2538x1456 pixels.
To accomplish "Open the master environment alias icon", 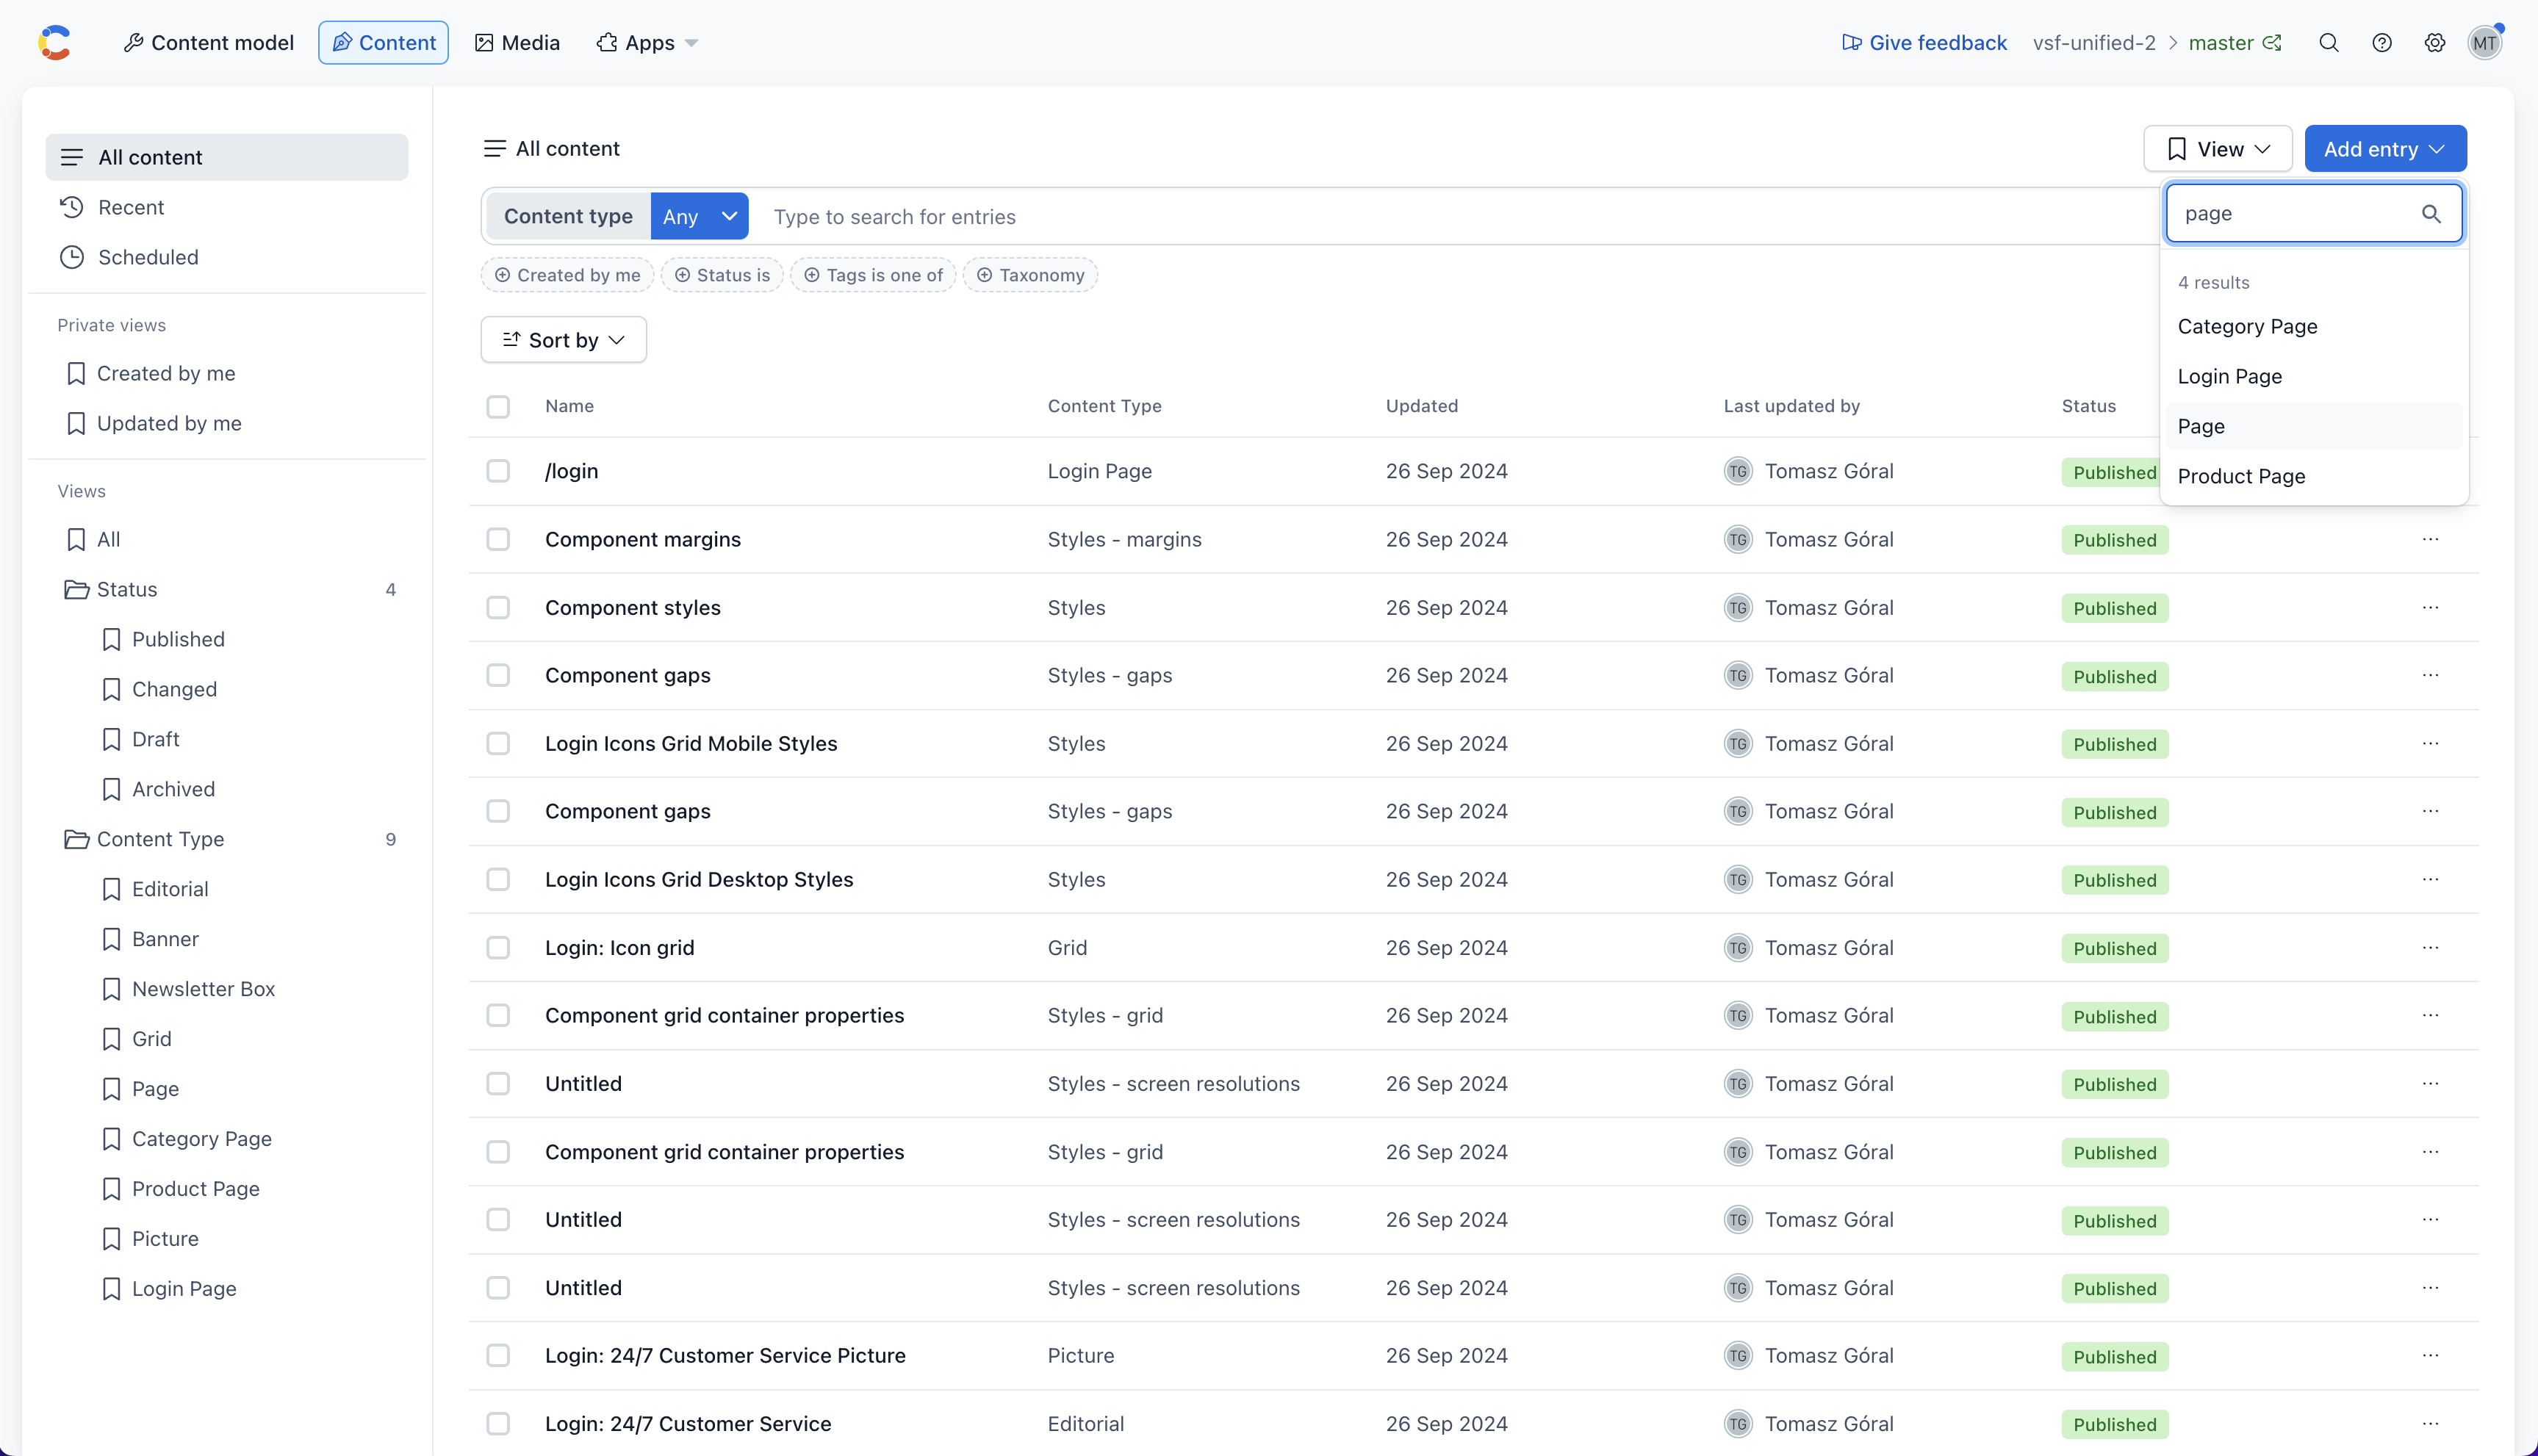I will click(x=2273, y=43).
